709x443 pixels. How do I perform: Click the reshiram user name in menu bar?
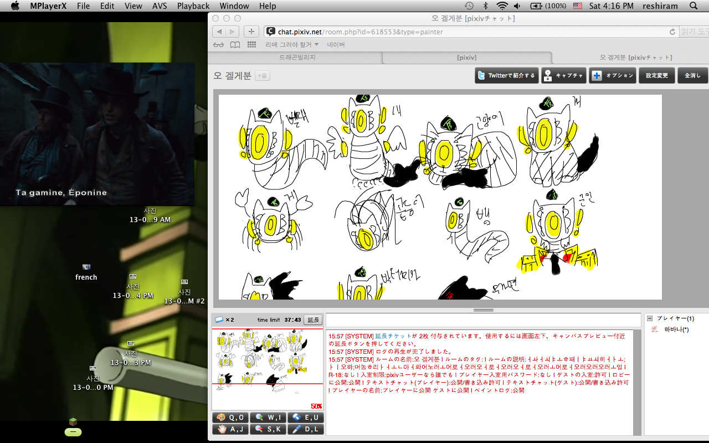[661, 6]
